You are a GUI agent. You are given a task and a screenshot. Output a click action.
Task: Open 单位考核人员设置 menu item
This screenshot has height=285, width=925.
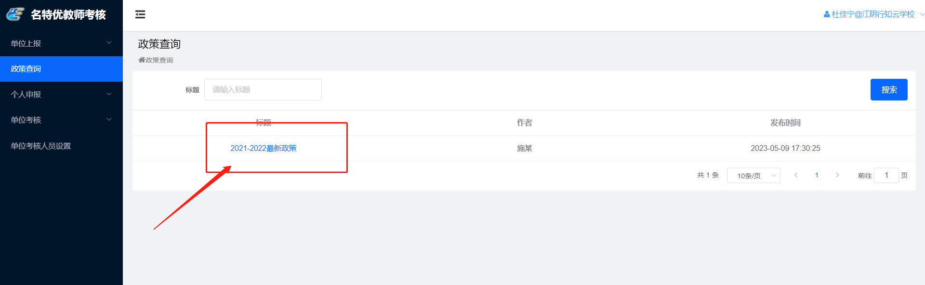point(41,146)
